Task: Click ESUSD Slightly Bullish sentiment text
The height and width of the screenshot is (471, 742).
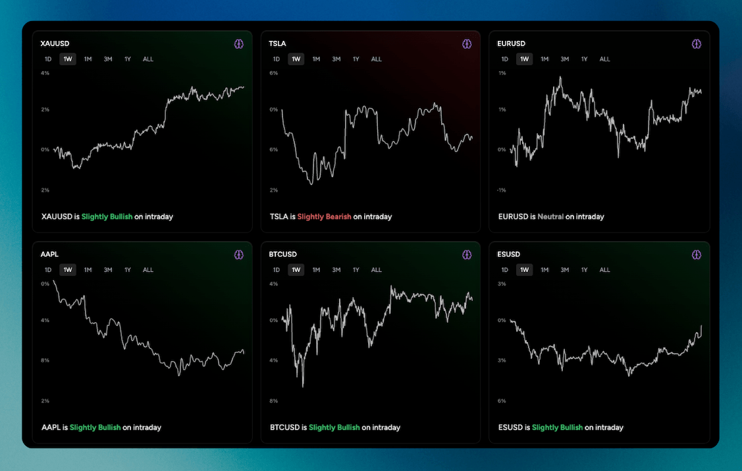Action: [557, 428]
